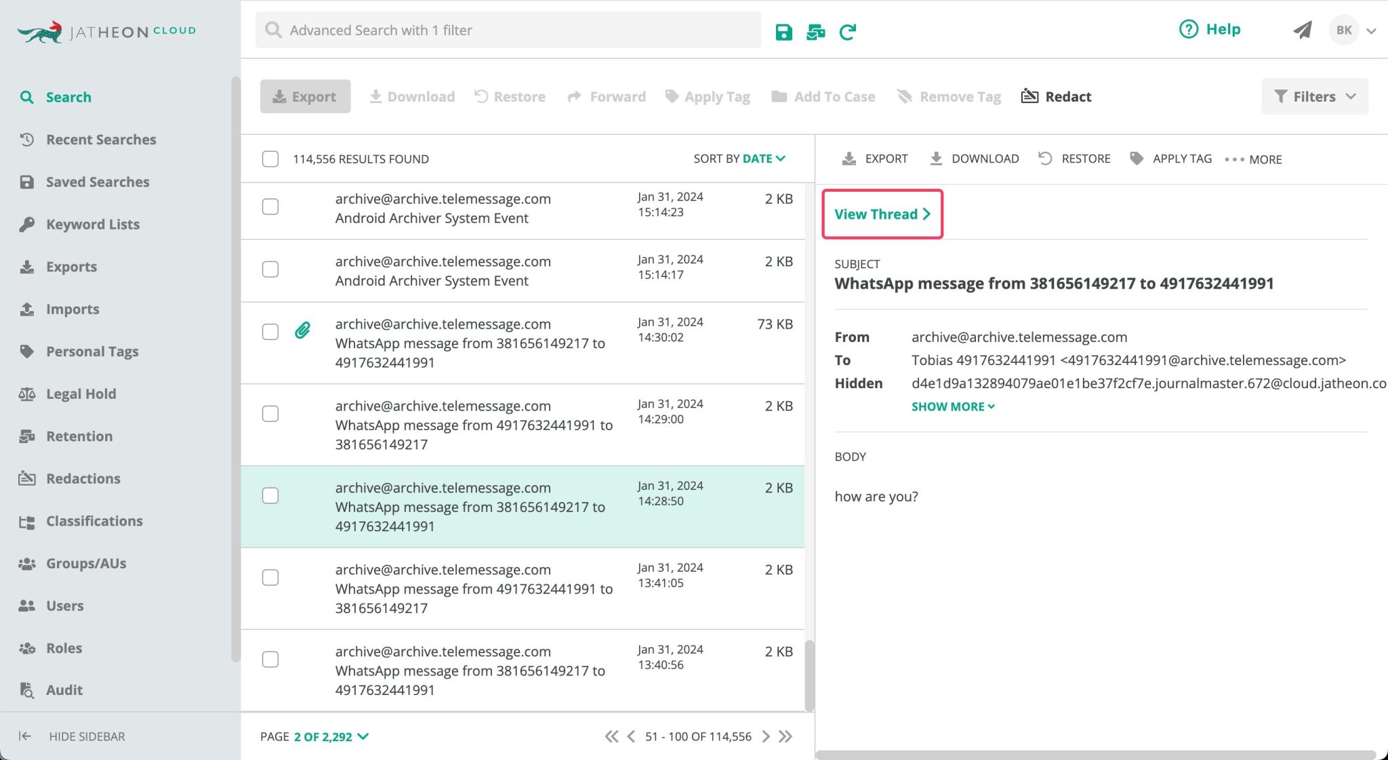Viewport: 1388px width, 760px height.
Task: Open Help
Action: 1210,29
